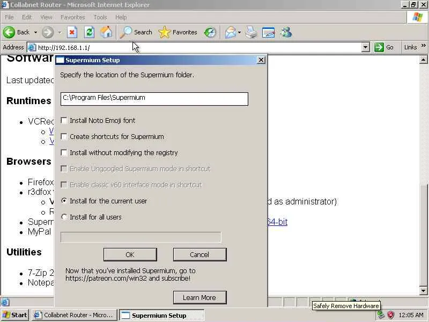The image size is (429, 322).
Task: Click the green Go arrow button
Action: [379, 47]
